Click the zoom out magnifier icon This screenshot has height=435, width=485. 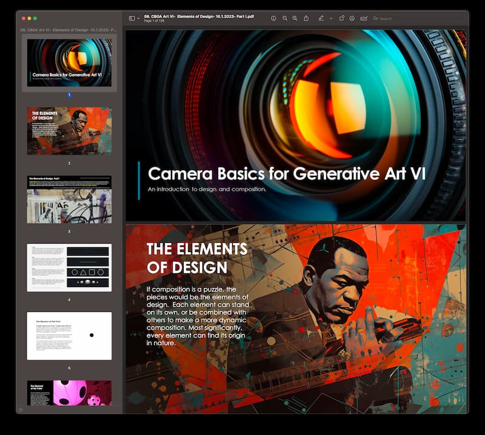[x=284, y=19]
